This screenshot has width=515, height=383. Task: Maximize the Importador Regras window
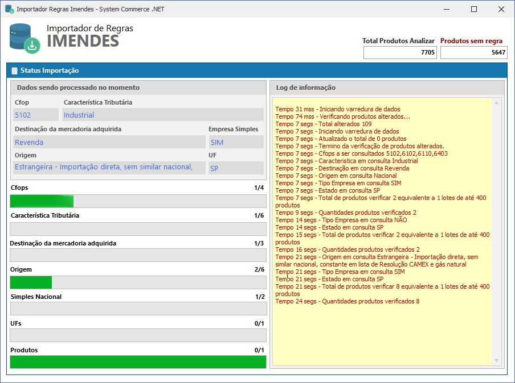pos(473,9)
